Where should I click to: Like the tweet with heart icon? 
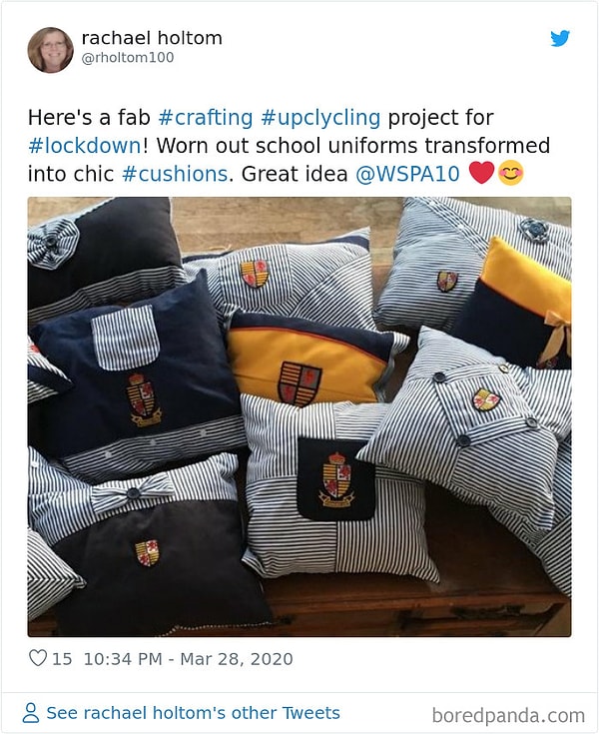point(38,658)
